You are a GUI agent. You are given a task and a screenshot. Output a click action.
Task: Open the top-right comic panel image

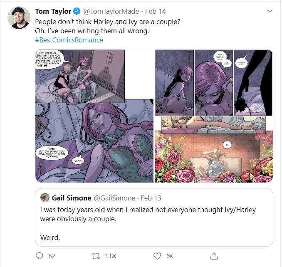click(x=214, y=82)
